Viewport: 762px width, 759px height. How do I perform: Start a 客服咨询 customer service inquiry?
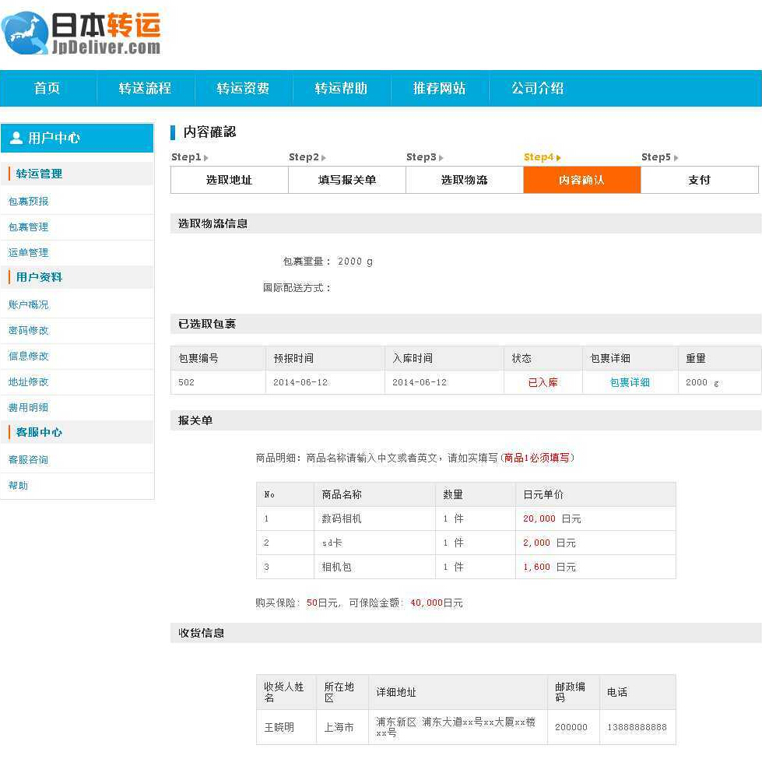coord(28,459)
